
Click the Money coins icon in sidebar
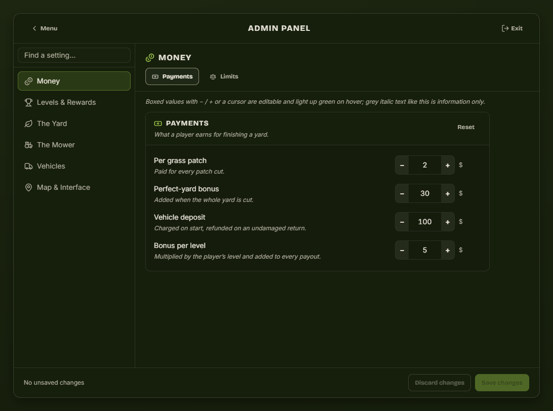pyautogui.click(x=28, y=81)
